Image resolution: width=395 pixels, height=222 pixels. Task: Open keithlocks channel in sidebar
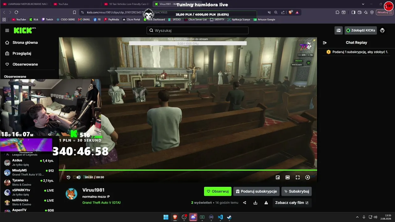(x=29, y=202)
